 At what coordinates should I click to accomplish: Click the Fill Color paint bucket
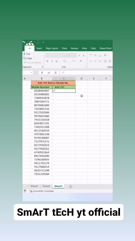[x=73, y=61]
